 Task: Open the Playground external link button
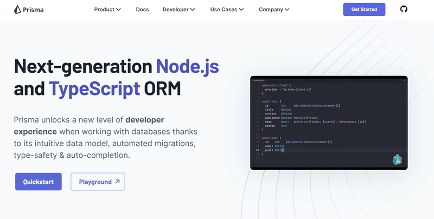tap(98, 182)
